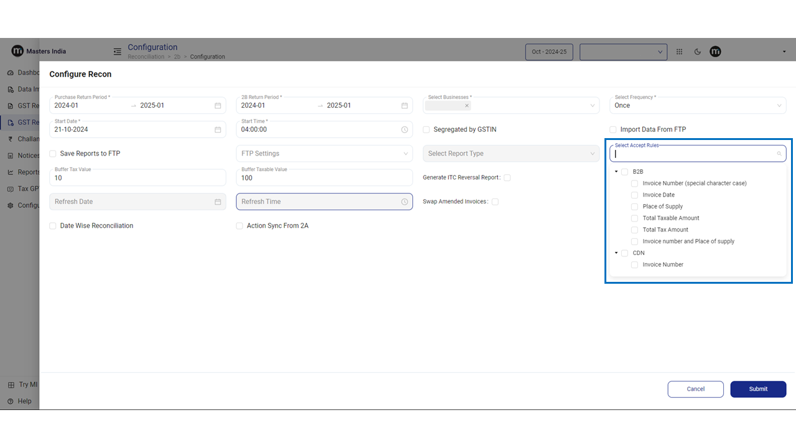Image resolution: width=796 pixels, height=448 pixels.
Task: Click search icon in Accept Rules field
Action: (x=779, y=154)
